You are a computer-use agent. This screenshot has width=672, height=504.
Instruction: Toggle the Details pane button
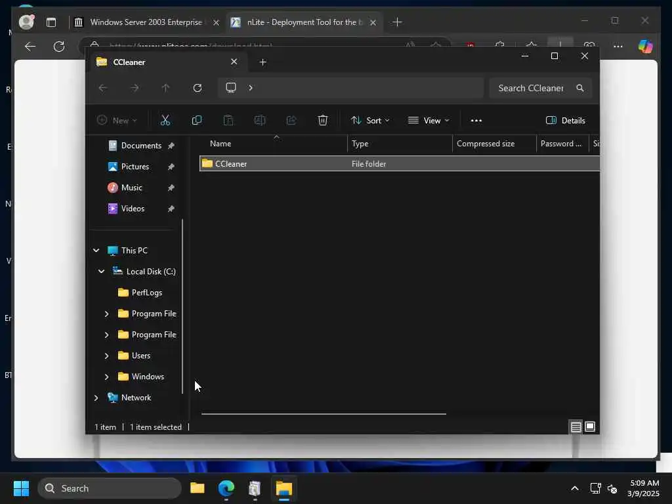click(565, 121)
